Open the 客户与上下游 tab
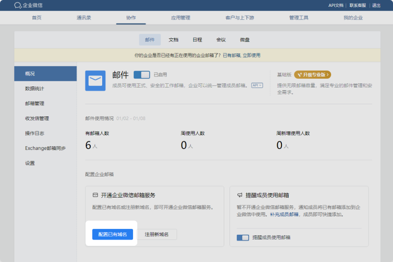Screen dimensions: 393x262 click(x=239, y=17)
